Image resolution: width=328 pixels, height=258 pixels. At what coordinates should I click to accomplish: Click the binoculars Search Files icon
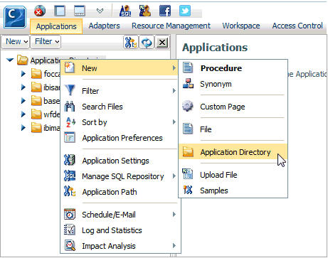click(70, 107)
